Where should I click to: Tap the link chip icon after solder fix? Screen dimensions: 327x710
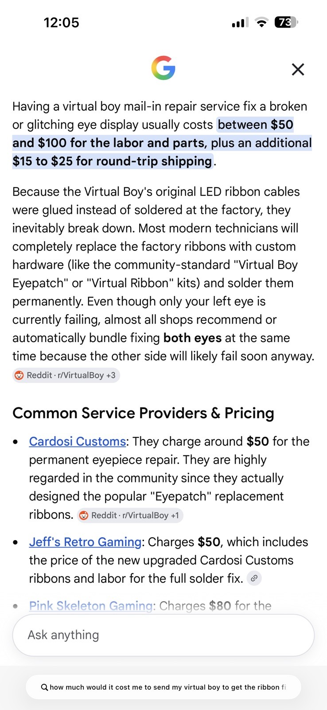254,578
